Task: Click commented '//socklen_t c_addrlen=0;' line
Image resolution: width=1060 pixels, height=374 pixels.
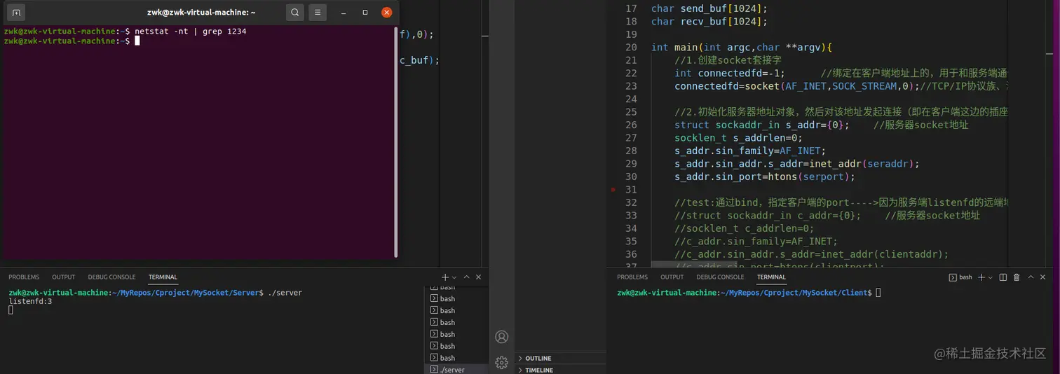Action: pos(745,228)
